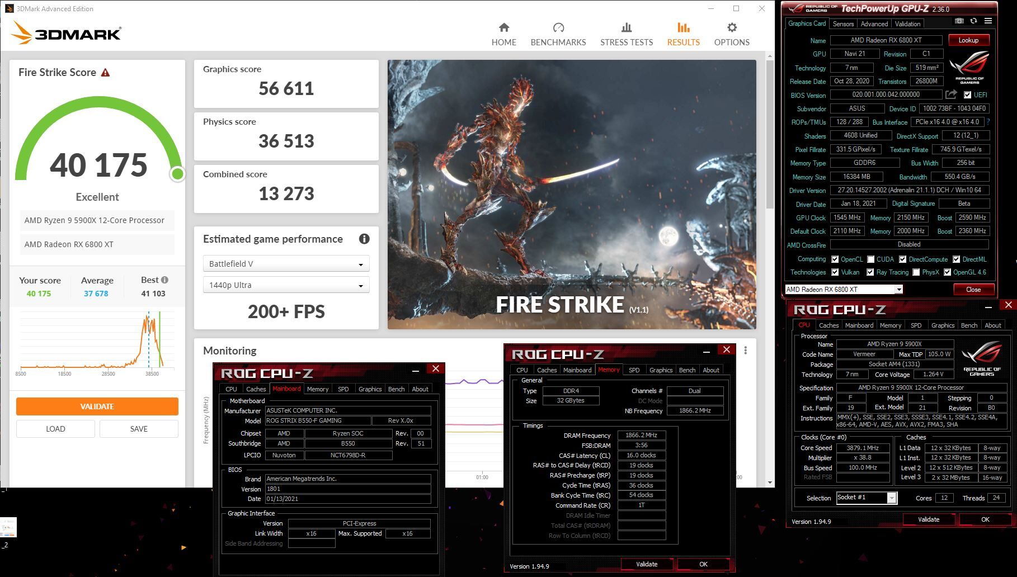
Task: Open the Monitoring three-dot menu
Action: [x=745, y=351]
